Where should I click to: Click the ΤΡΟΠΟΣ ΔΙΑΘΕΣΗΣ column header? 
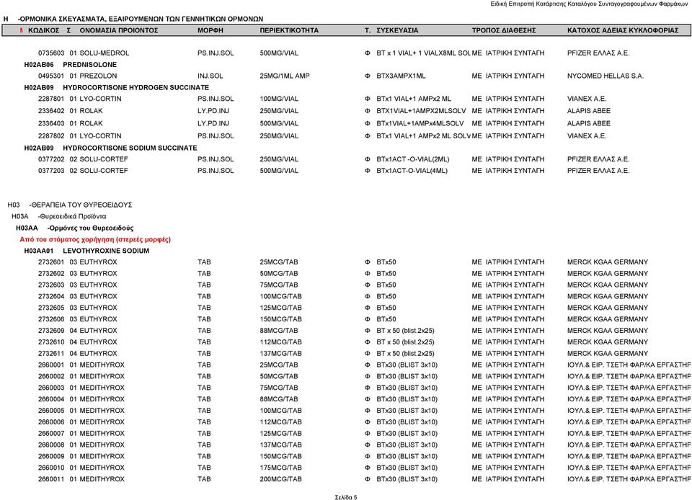tap(504, 30)
